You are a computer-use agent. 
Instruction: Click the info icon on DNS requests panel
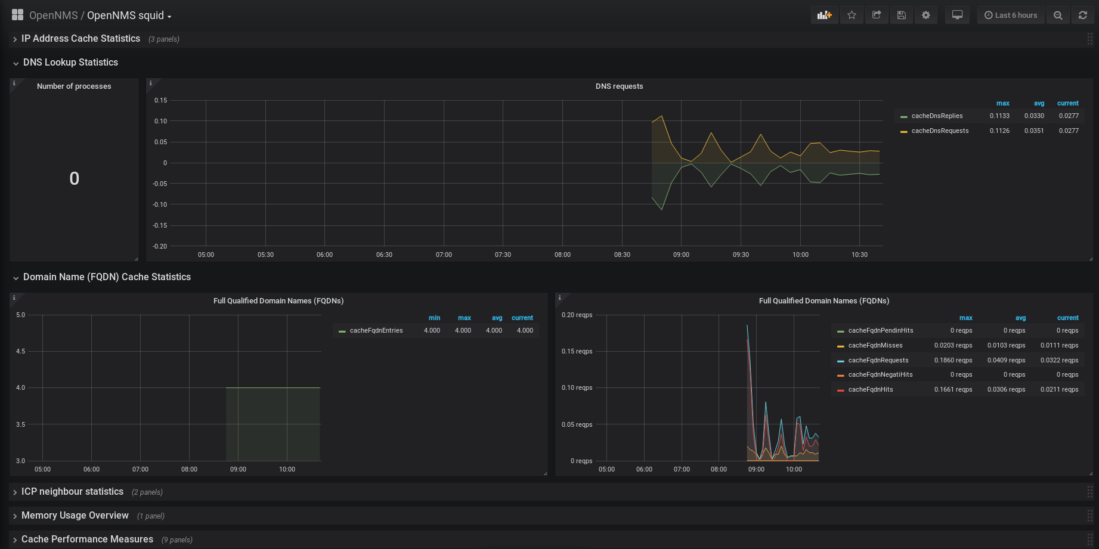150,83
